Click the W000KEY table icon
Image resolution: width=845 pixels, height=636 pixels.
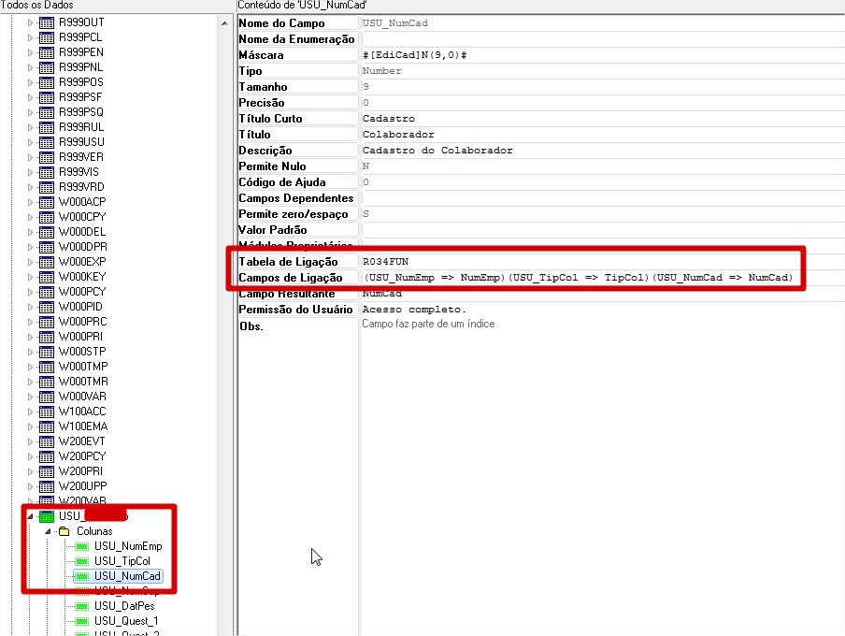tap(47, 277)
